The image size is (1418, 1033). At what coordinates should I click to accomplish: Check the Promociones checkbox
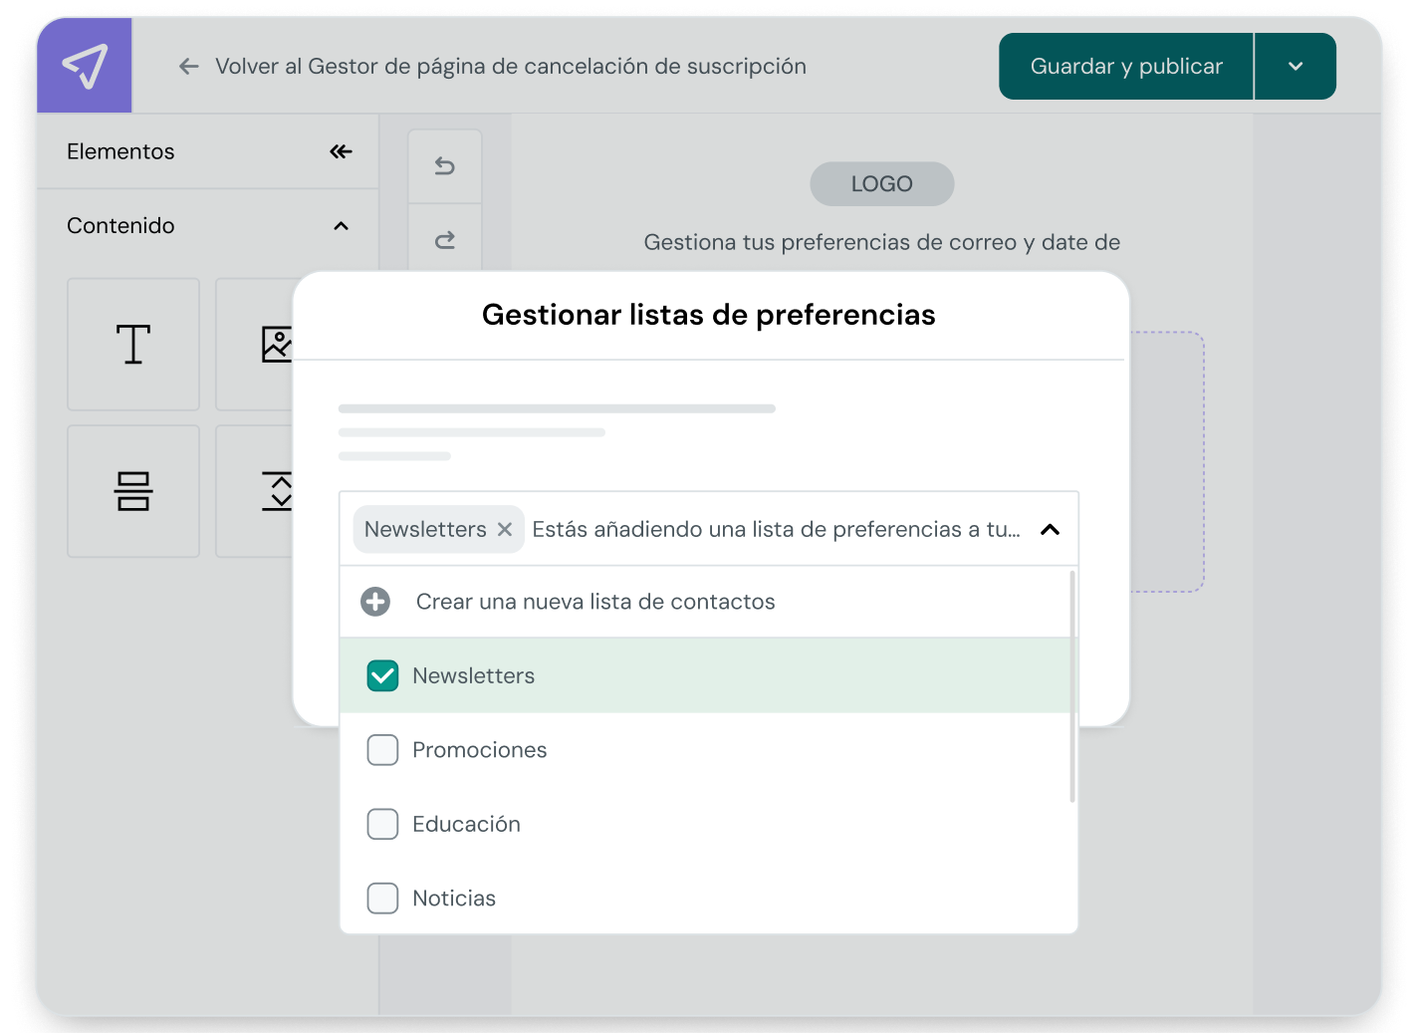[382, 750]
